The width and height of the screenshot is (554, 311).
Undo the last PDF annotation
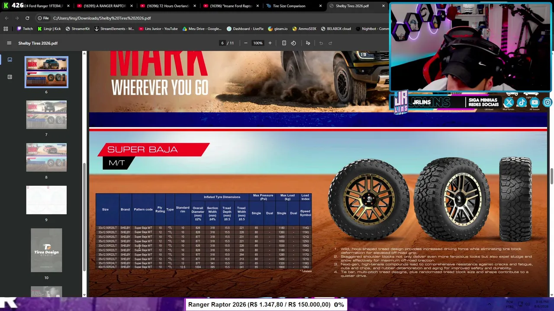pos(321,43)
